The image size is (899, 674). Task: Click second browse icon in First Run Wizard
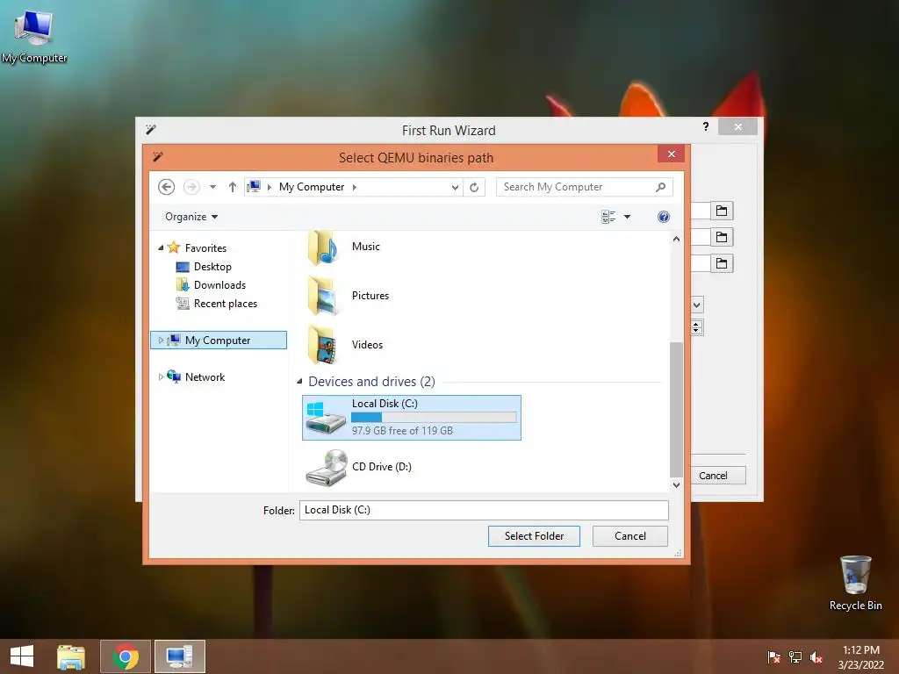click(x=722, y=237)
